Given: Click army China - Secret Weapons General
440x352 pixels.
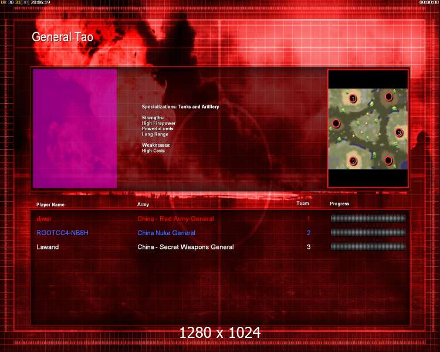Looking at the screenshot, I should (x=185, y=247).
